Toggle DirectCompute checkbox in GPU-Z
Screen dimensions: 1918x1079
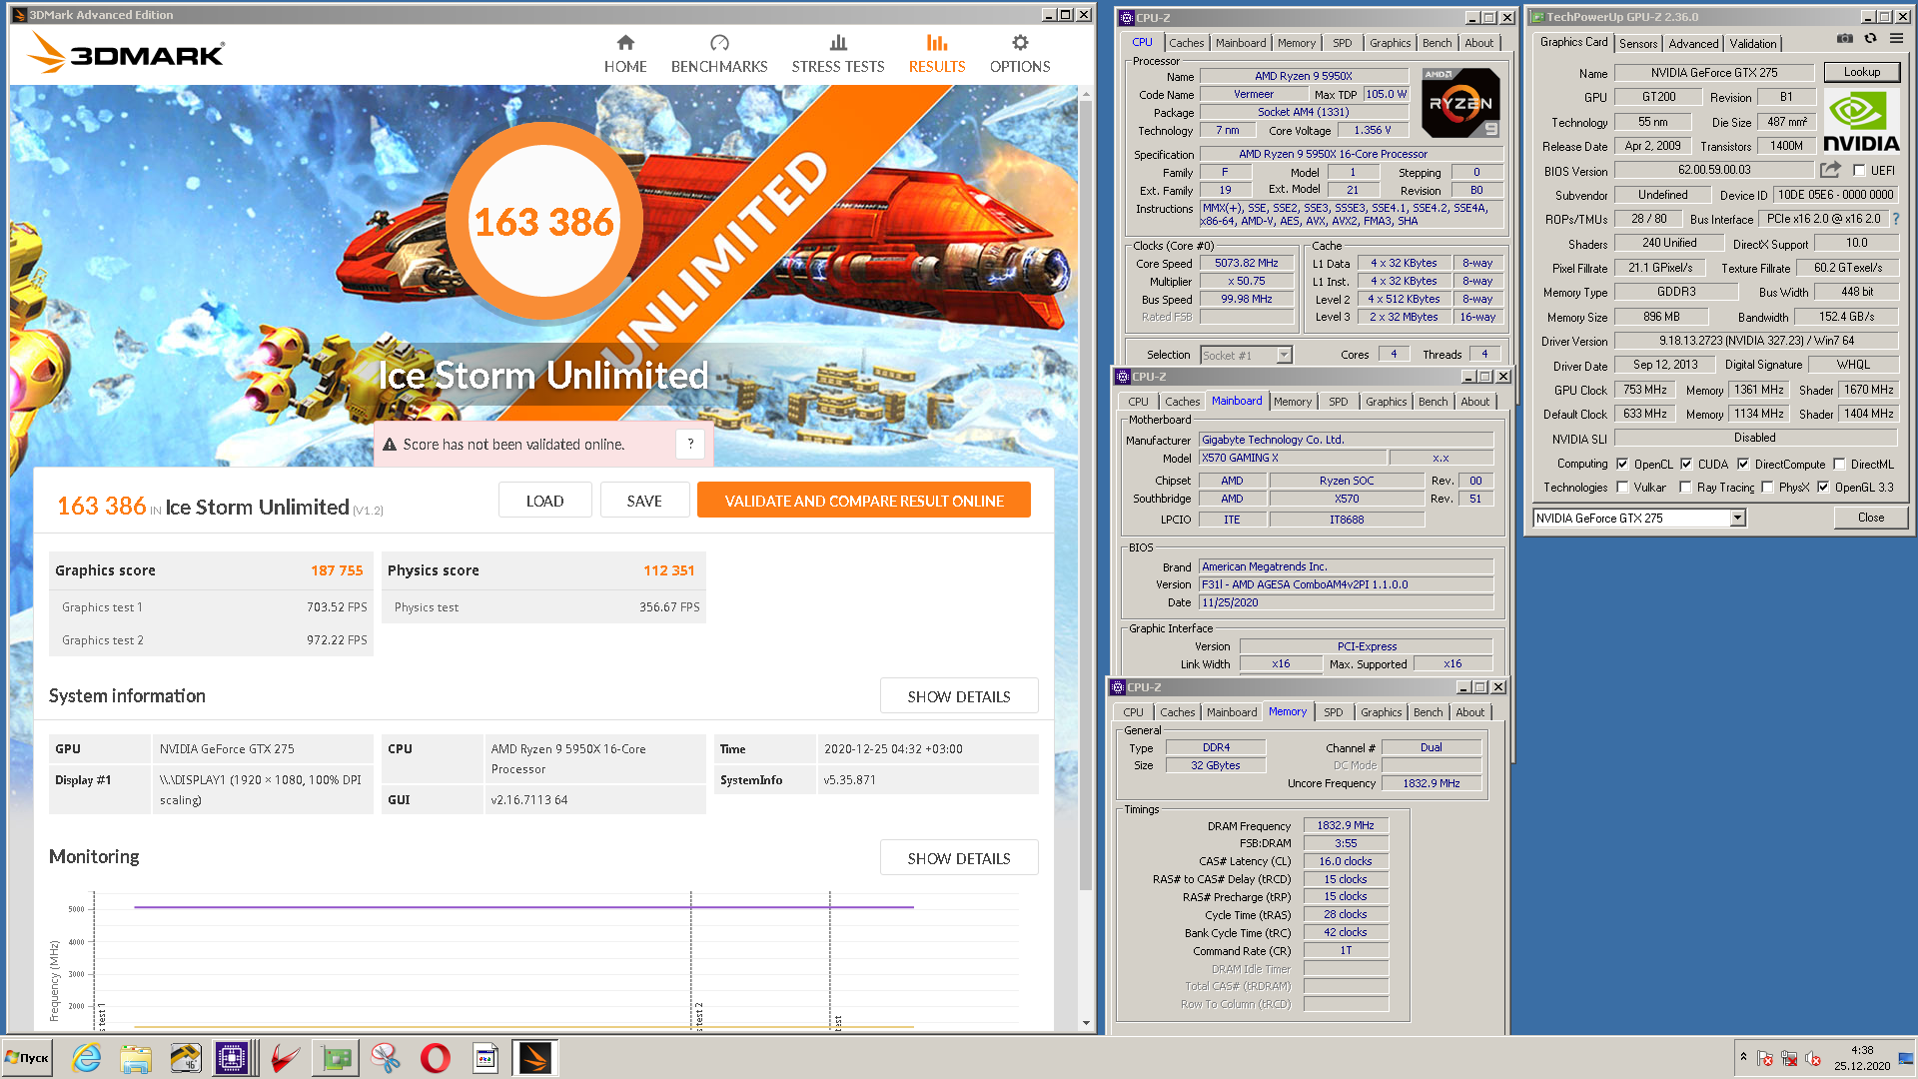pyautogui.click(x=1743, y=464)
